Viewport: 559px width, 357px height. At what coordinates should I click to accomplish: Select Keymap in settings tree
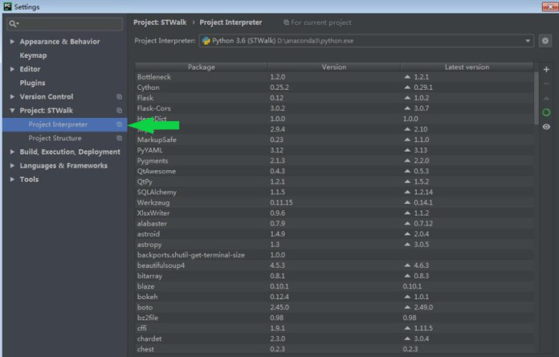[x=33, y=55]
